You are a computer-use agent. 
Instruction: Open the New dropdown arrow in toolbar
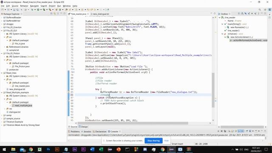6,10
